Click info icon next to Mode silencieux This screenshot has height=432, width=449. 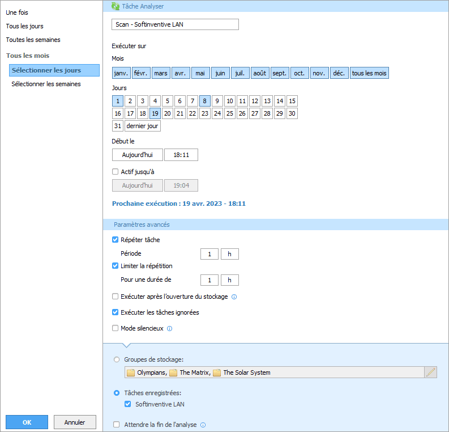(169, 328)
